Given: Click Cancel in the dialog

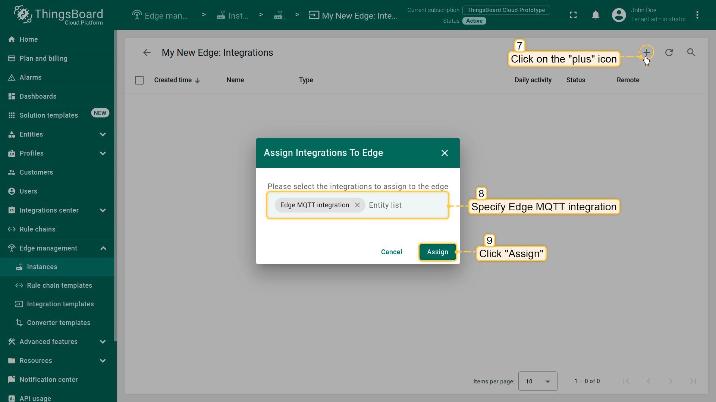Looking at the screenshot, I should pos(391,252).
